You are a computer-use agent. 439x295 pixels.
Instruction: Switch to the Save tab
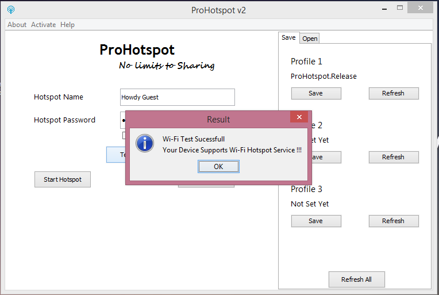[x=288, y=37]
